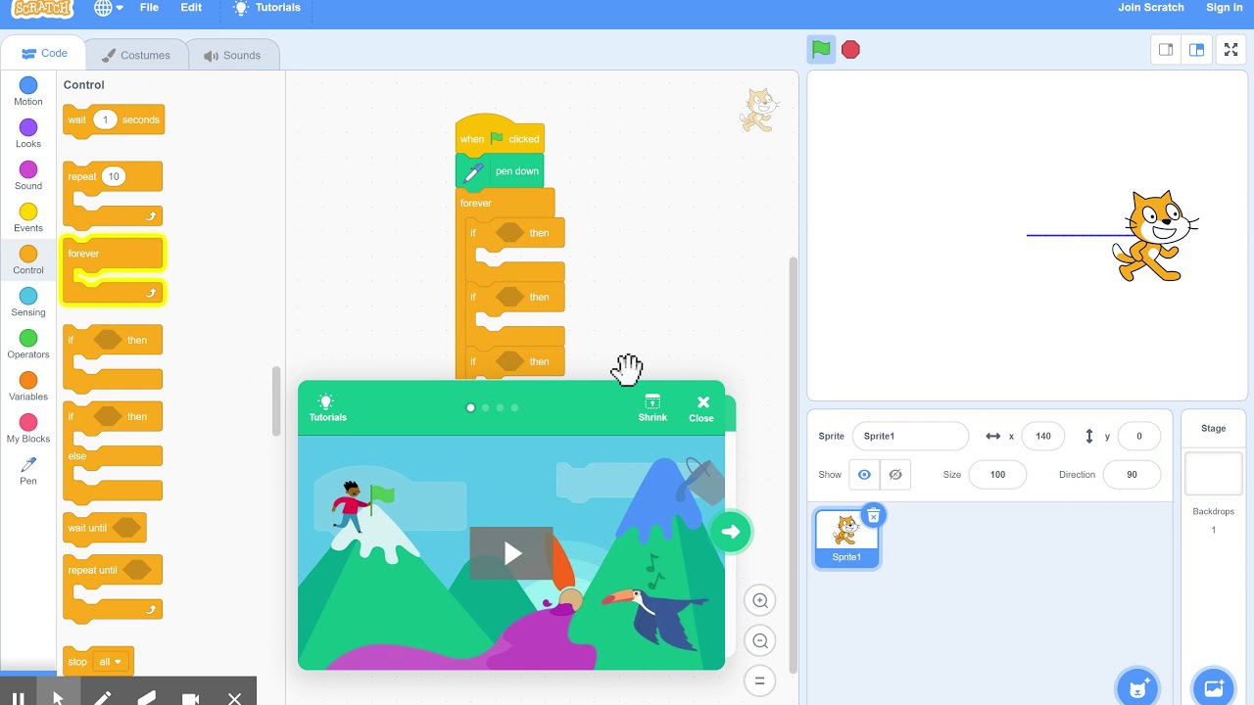The width and height of the screenshot is (1254, 705).
Task: Select the Sensing block category
Action: (x=28, y=303)
